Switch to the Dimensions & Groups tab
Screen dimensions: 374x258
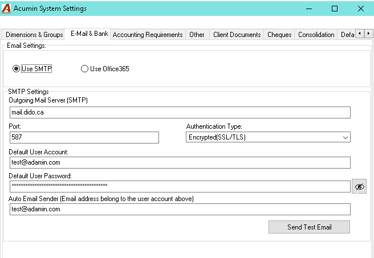pyautogui.click(x=33, y=35)
